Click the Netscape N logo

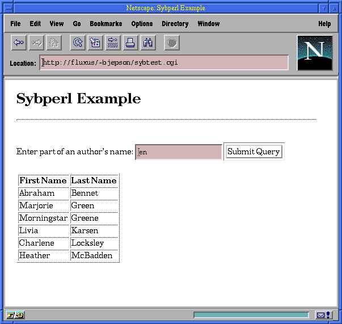(314, 53)
